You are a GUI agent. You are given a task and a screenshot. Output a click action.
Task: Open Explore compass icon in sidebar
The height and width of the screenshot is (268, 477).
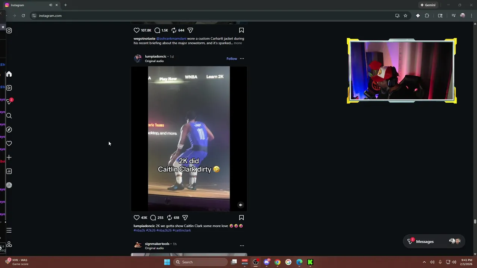[x=9, y=130]
